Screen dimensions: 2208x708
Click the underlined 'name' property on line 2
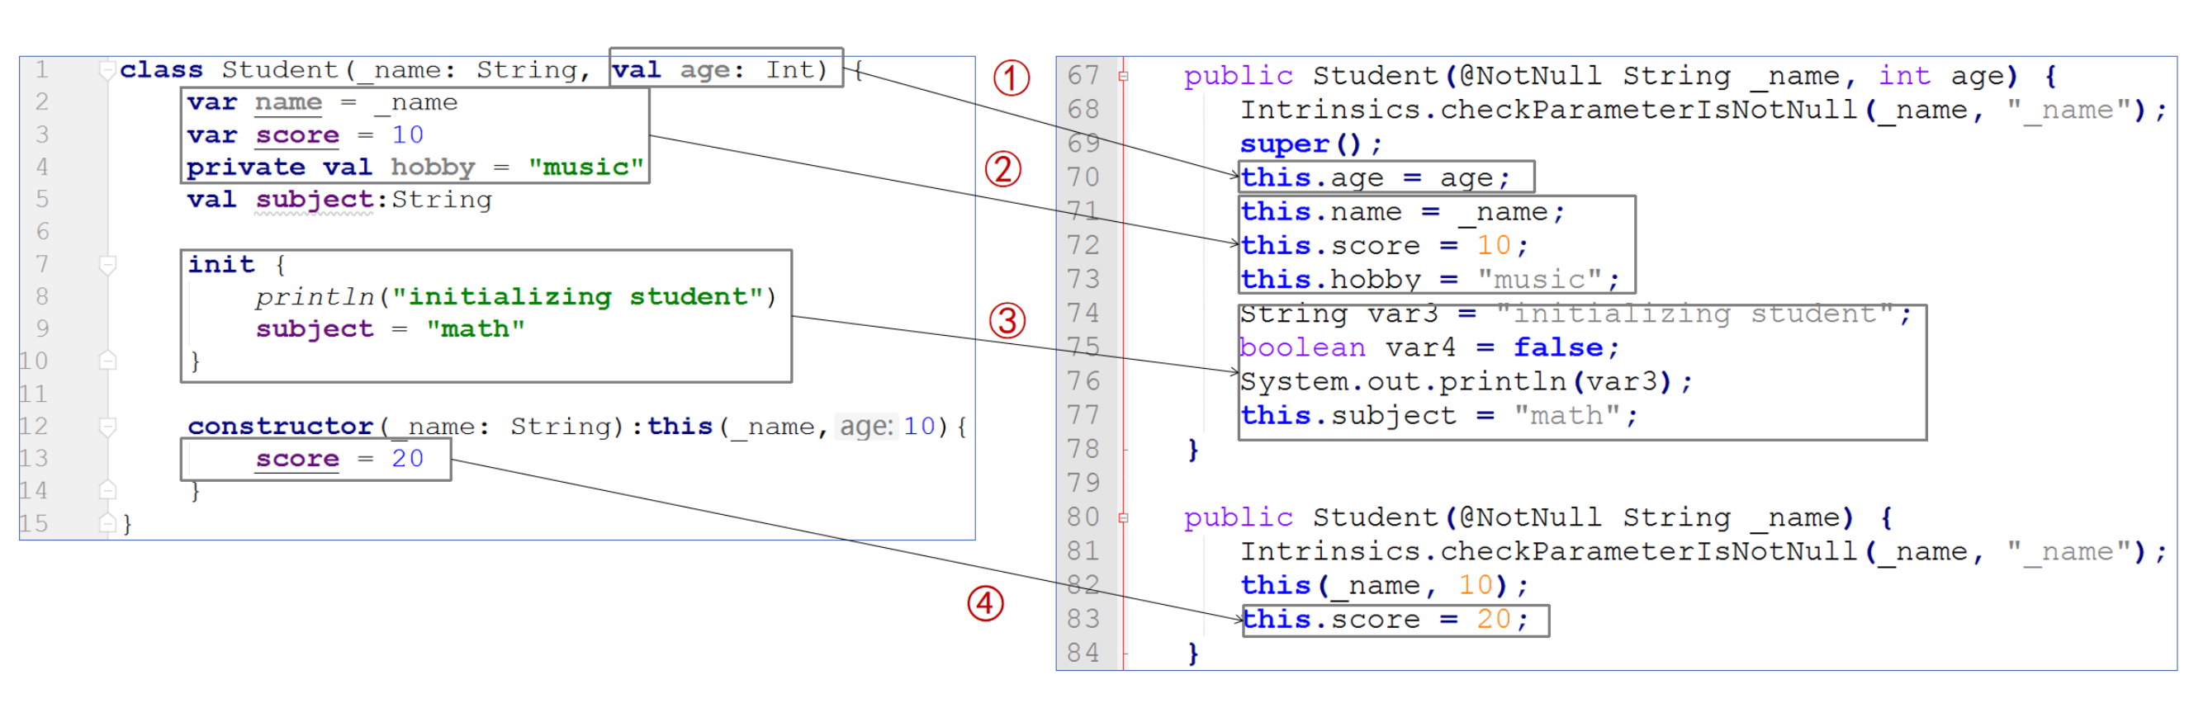(x=288, y=102)
